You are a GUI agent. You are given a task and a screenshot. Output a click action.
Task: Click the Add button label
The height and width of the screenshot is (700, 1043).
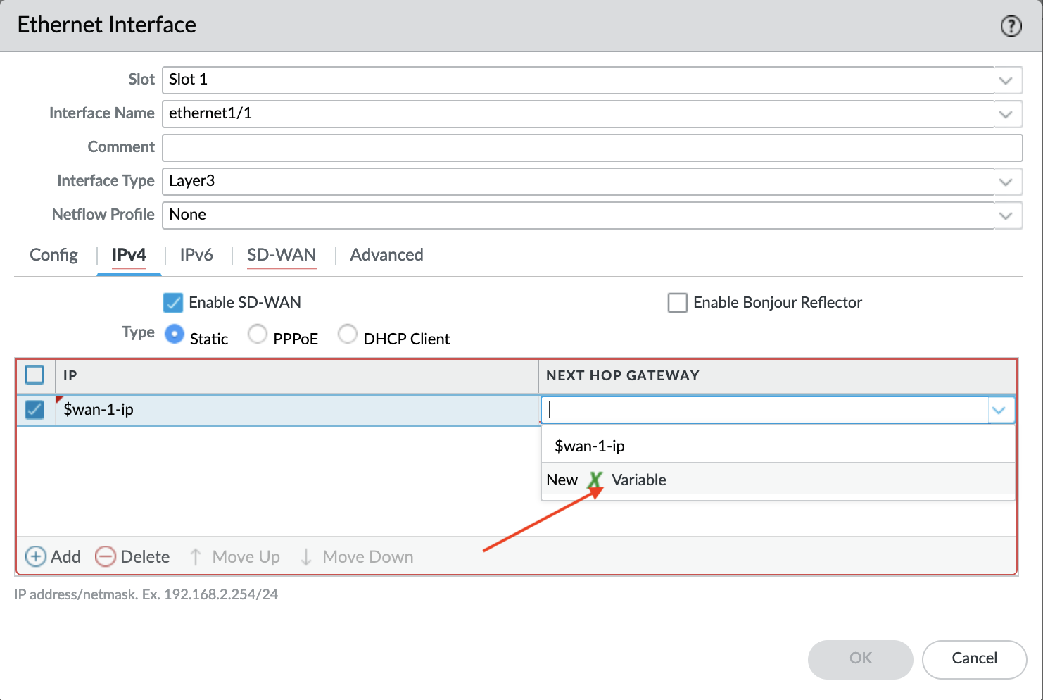[65, 557]
